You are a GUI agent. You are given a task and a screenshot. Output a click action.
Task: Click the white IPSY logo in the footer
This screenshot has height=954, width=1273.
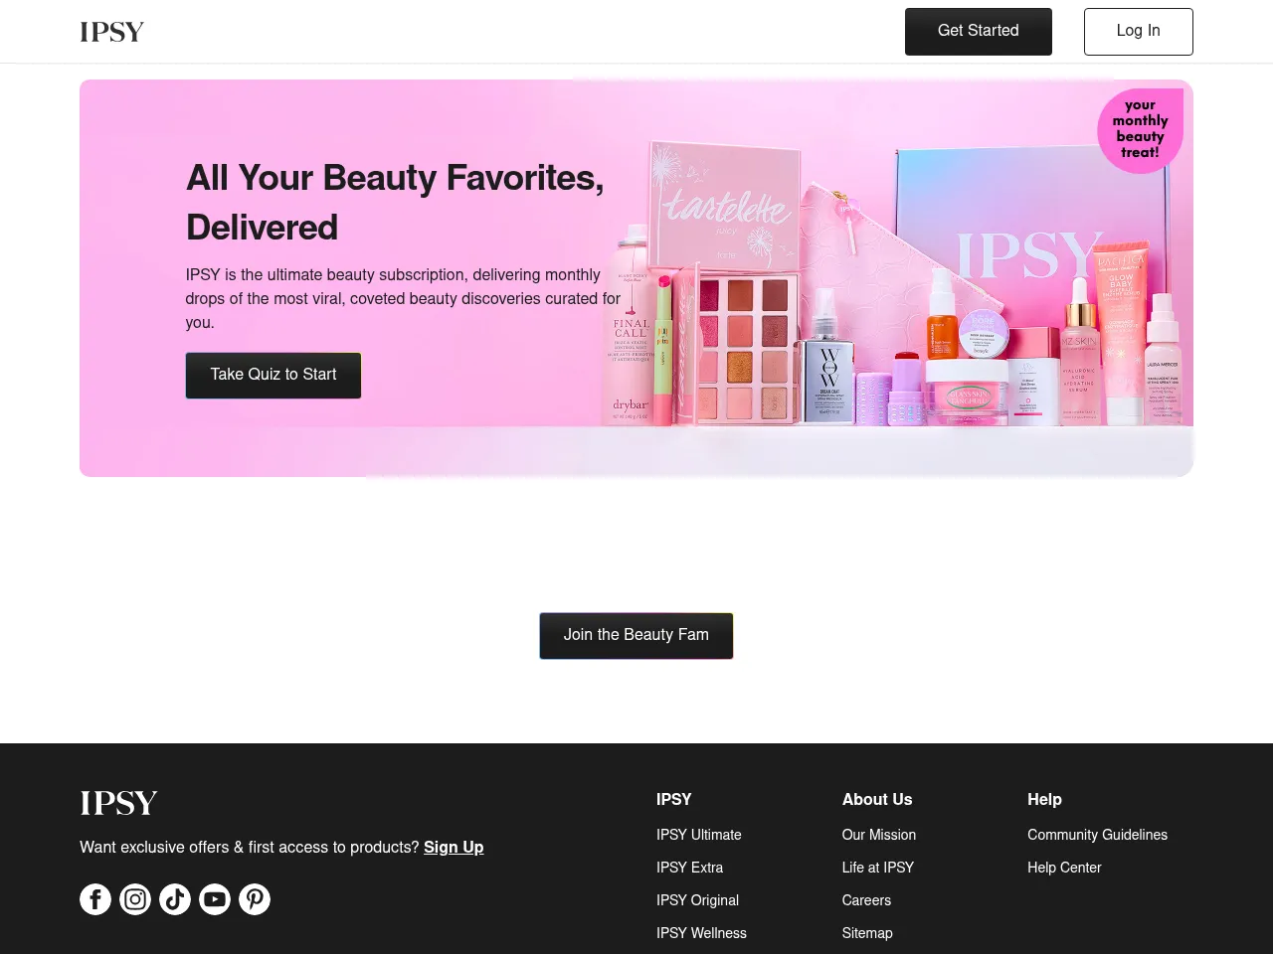pos(118,802)
